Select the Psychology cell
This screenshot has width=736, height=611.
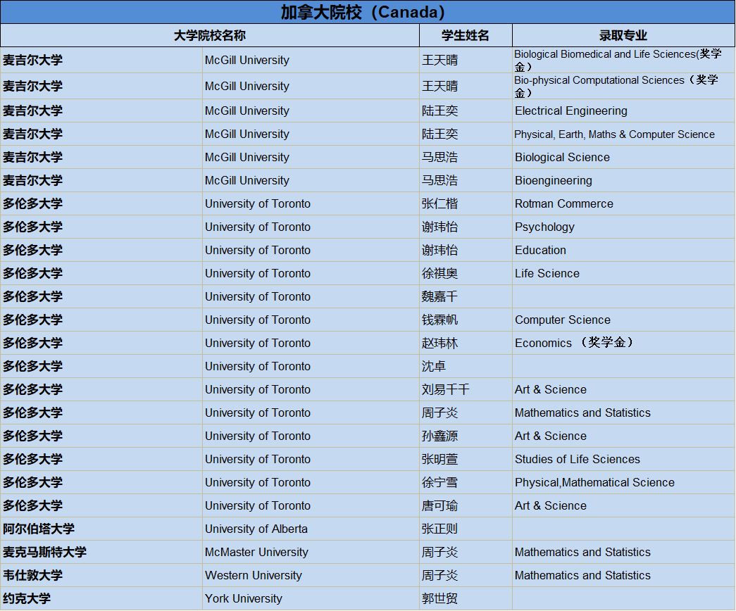[623, 227]
